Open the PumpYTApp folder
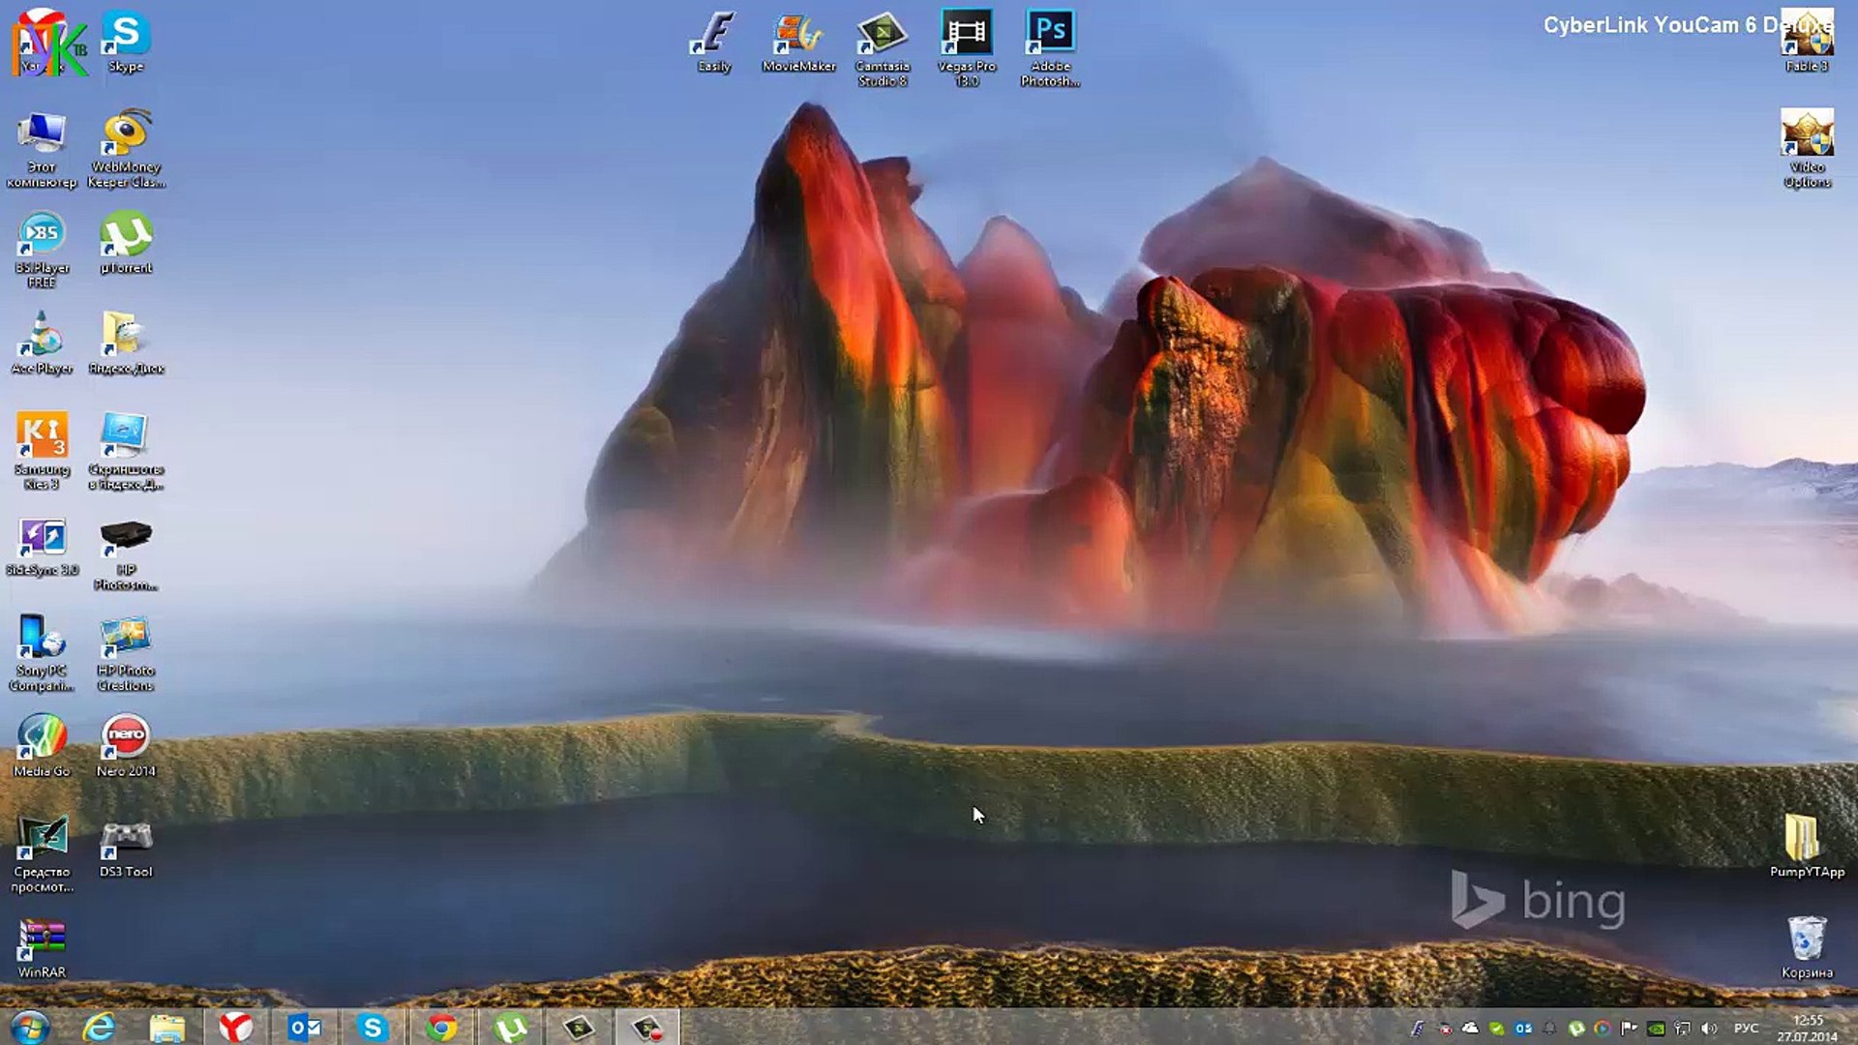This screenshot has width=1858, height=1045. (x=1807, y=847)
